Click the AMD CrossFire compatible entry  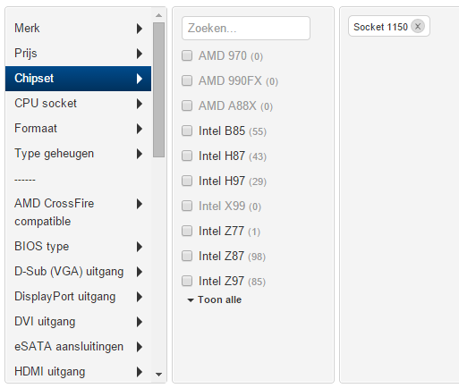click(x=78, y=213)
